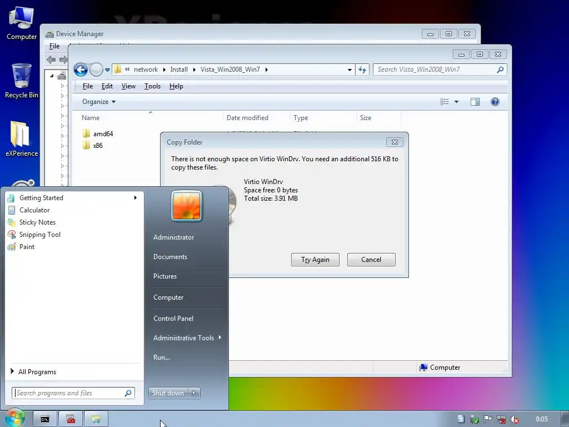Click the Windows Start orb
Viewport: 569px width, 427px height.
click(x=14, y=418)
